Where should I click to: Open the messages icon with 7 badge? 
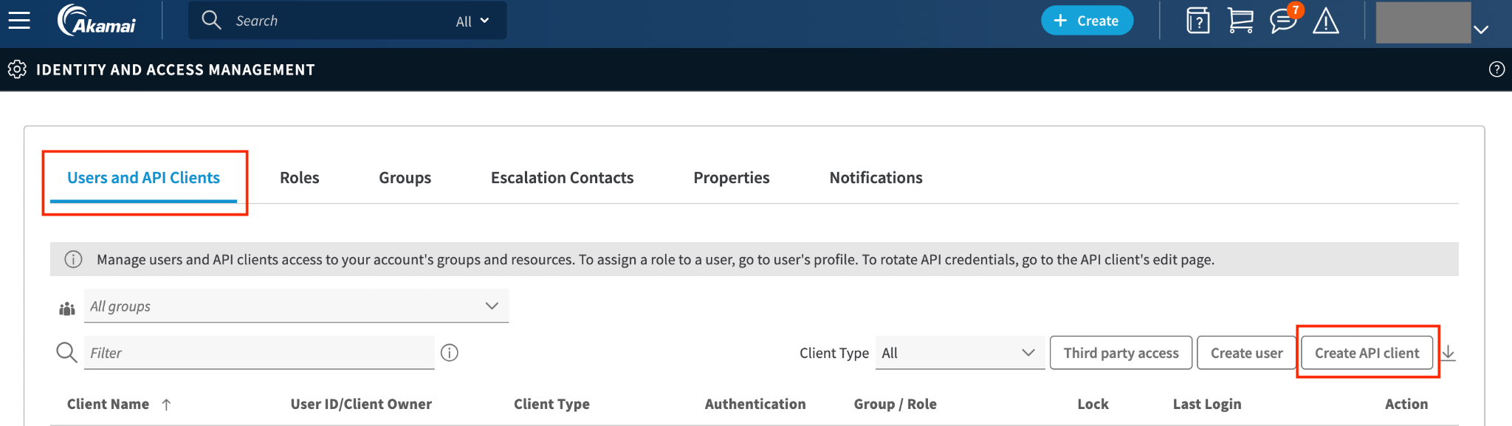pyautogui.click(x=1285, y=19)
